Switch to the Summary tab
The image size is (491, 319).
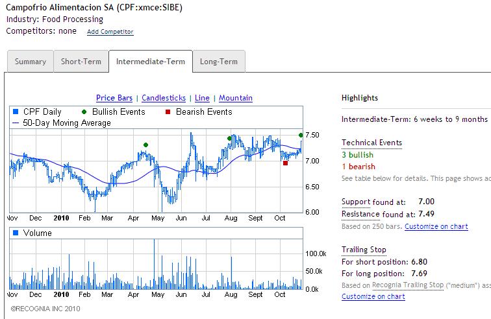[x=31, y=62]
